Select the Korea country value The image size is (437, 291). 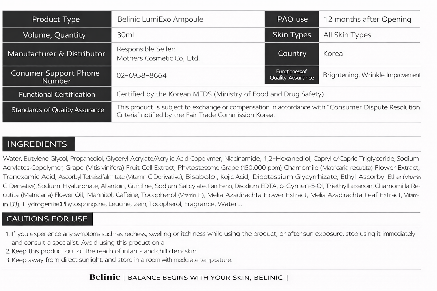click(x=333, y=54)
